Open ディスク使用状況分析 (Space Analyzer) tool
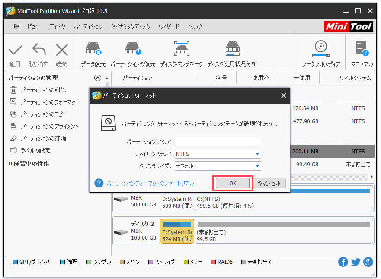The image size is (381, 279). 232,50
